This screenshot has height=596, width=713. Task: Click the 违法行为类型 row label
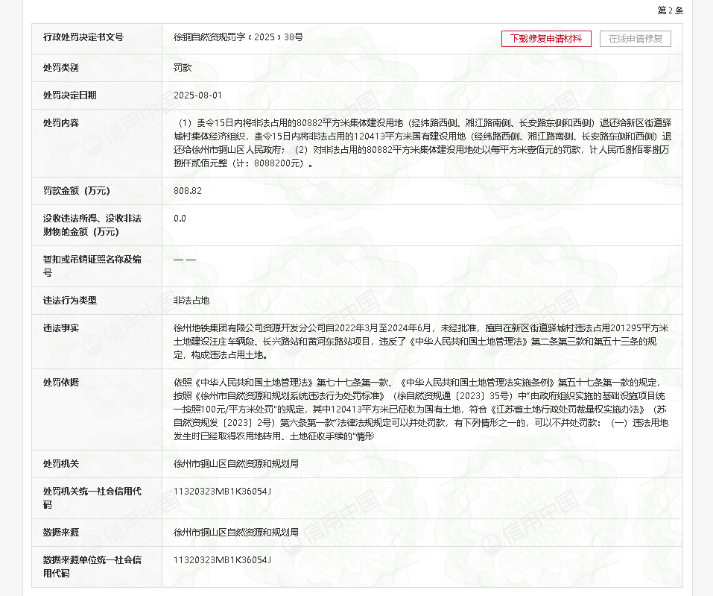pos(69,301)
